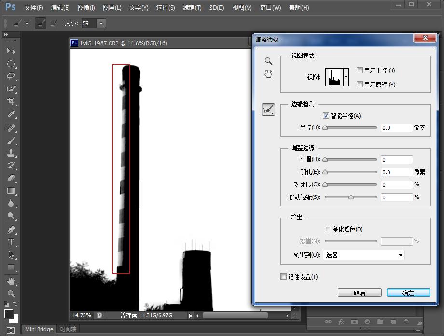Check the 记住设置 option
444x336 pixels.
coord(284,277)
